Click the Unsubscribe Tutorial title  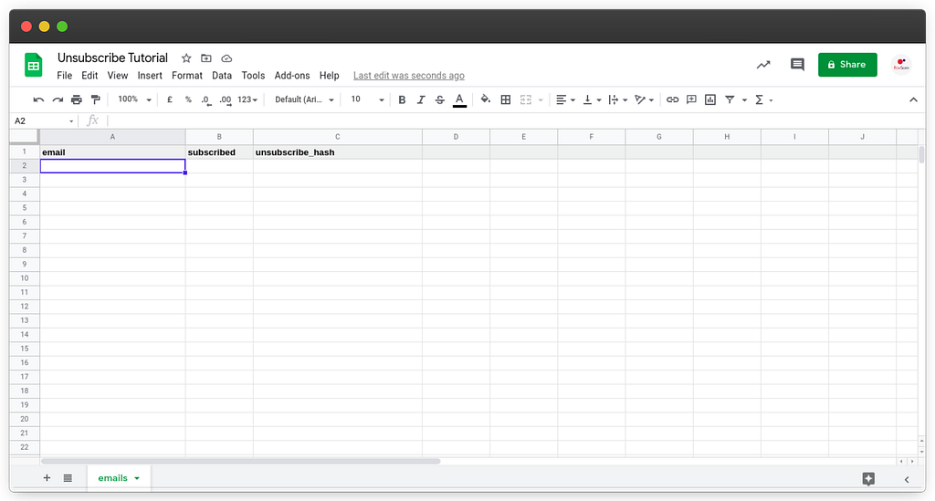point(112,57)
